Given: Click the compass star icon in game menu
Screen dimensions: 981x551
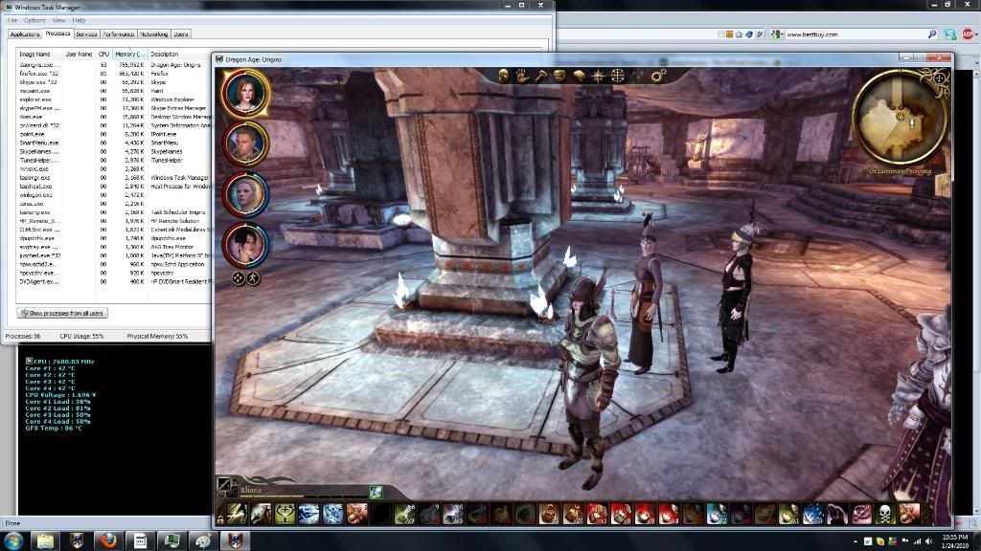Looking at the screenshot, I should [599, 76].
